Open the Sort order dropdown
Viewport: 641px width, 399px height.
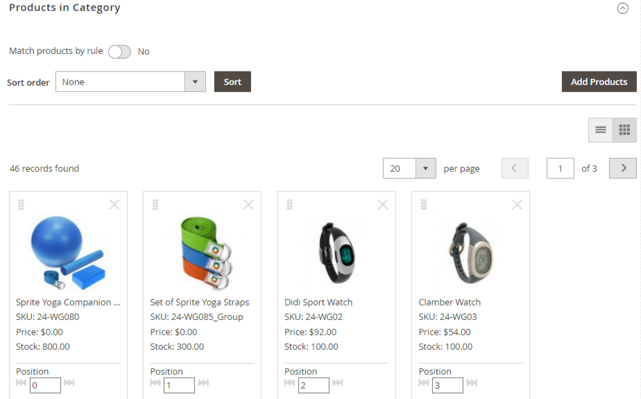(130, 82)
